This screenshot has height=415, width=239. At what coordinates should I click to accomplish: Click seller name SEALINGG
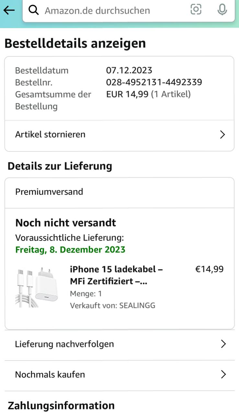[137, 305]
